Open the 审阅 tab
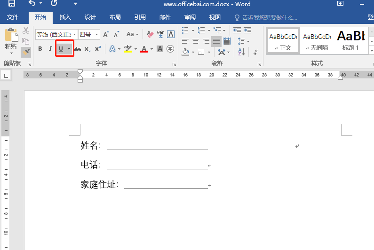The width and height of the screenshot is (374, 250). click(190, 17)
